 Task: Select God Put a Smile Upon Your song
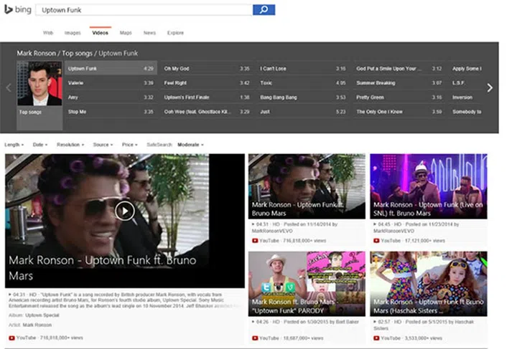coord(399,68)
